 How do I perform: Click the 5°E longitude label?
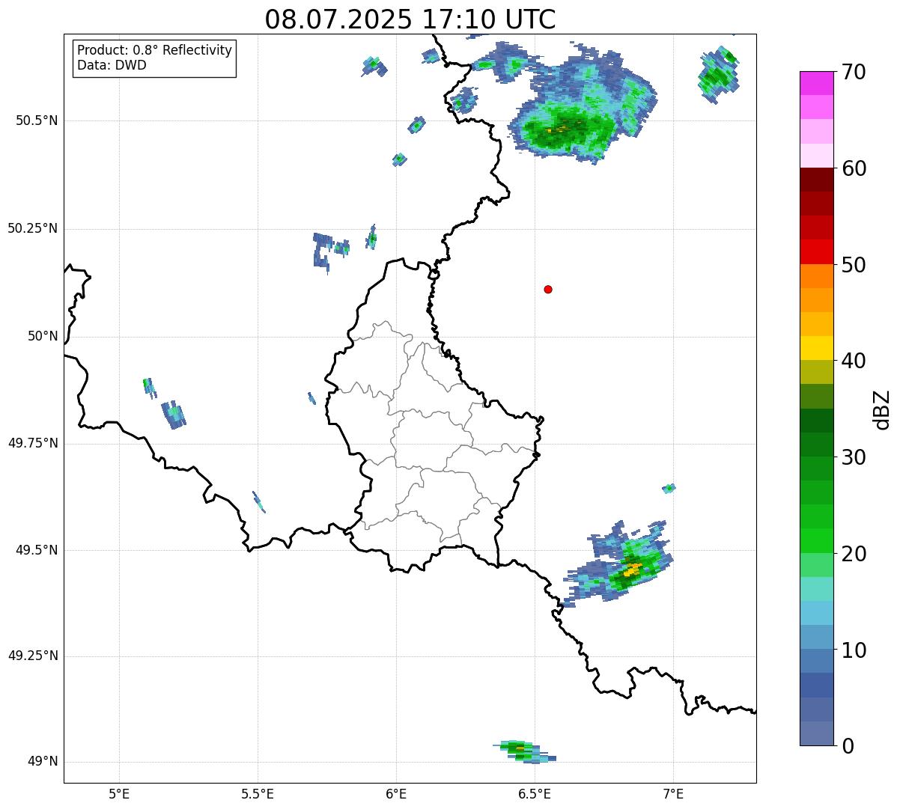click(x=119, y=793)
